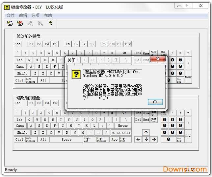Click the Backspace arrow key on the upper keyboard
Screen dimensions: 212x177
[x=124, y=53]
